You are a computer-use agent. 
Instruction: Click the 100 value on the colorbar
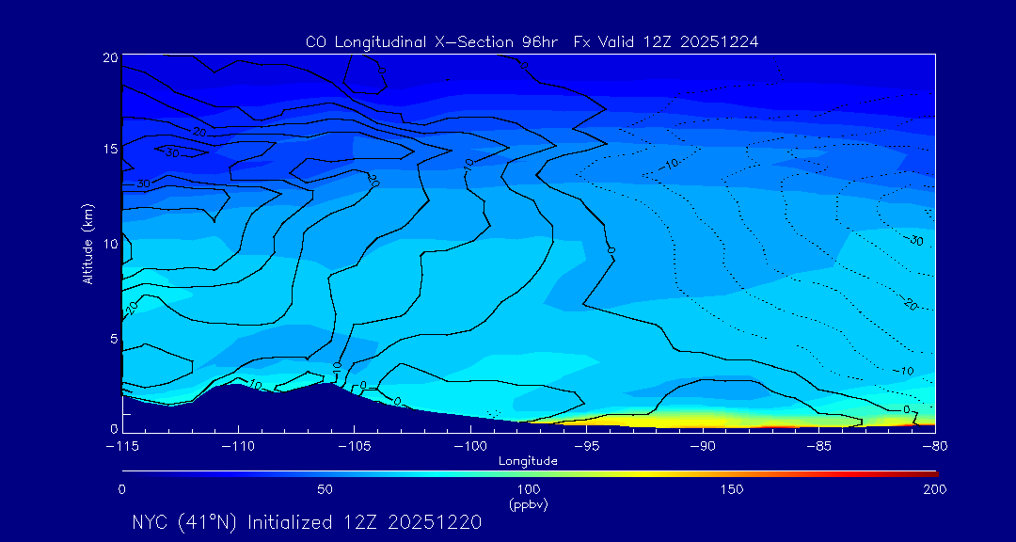pos(528,489)
